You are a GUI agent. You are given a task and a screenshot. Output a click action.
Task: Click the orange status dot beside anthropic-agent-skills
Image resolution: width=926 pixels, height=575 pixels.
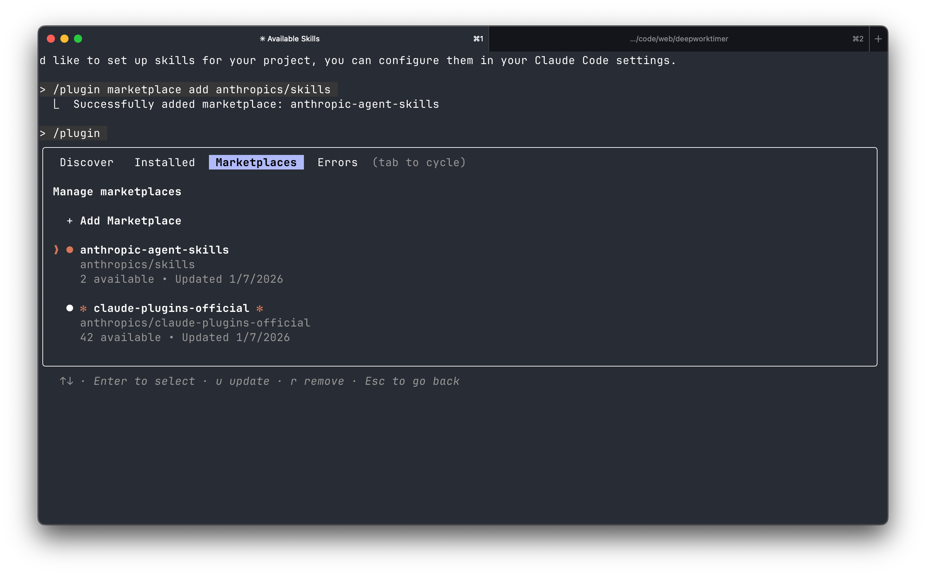[70, 250]
